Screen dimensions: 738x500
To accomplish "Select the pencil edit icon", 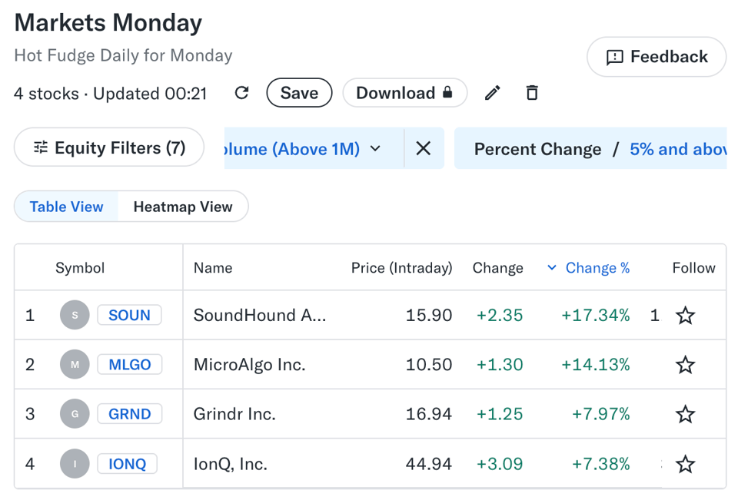I will [x=492, y=92].
